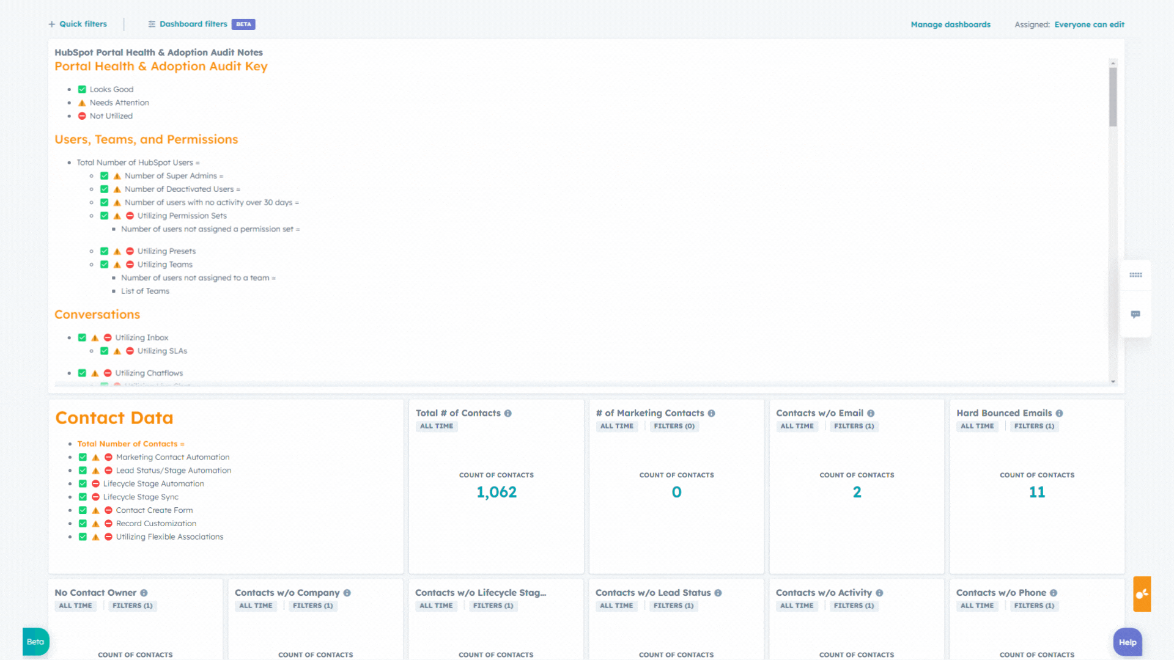Click green check next to Looks Good
The image size is (1174, 660).
[82, 90]
